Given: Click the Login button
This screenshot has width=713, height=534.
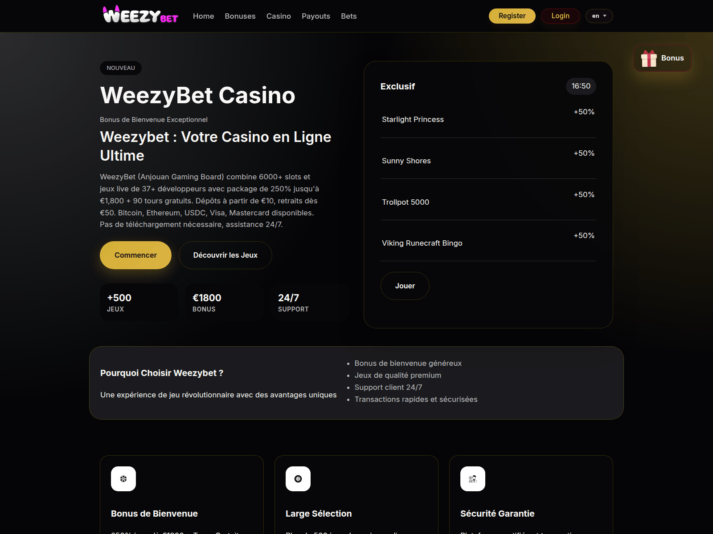Looking at the screenshot, I should point(560,16).
